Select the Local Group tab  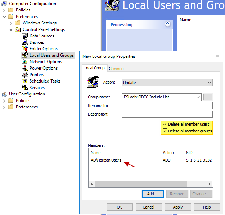coord(94,68)
